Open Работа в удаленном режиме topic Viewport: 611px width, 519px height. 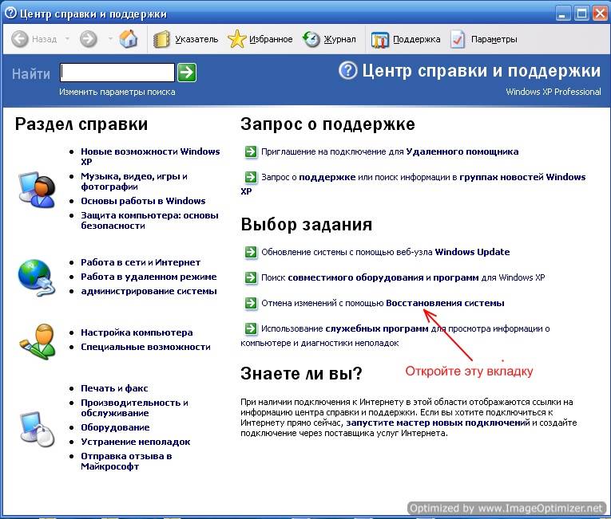149,277
